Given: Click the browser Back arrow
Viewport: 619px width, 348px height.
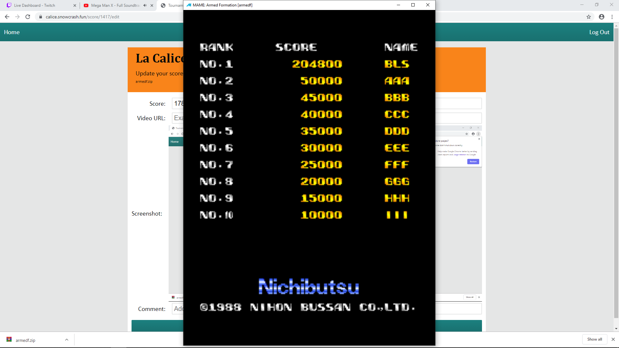Looking at the screenshot, I should point(7,17).
